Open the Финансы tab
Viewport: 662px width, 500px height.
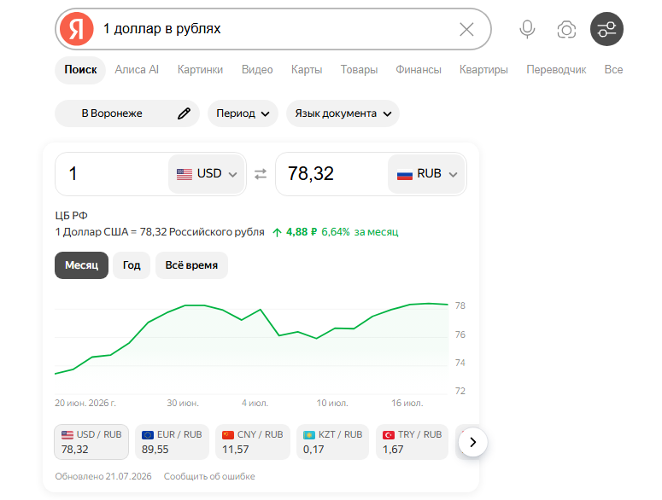tap(419, 70)
